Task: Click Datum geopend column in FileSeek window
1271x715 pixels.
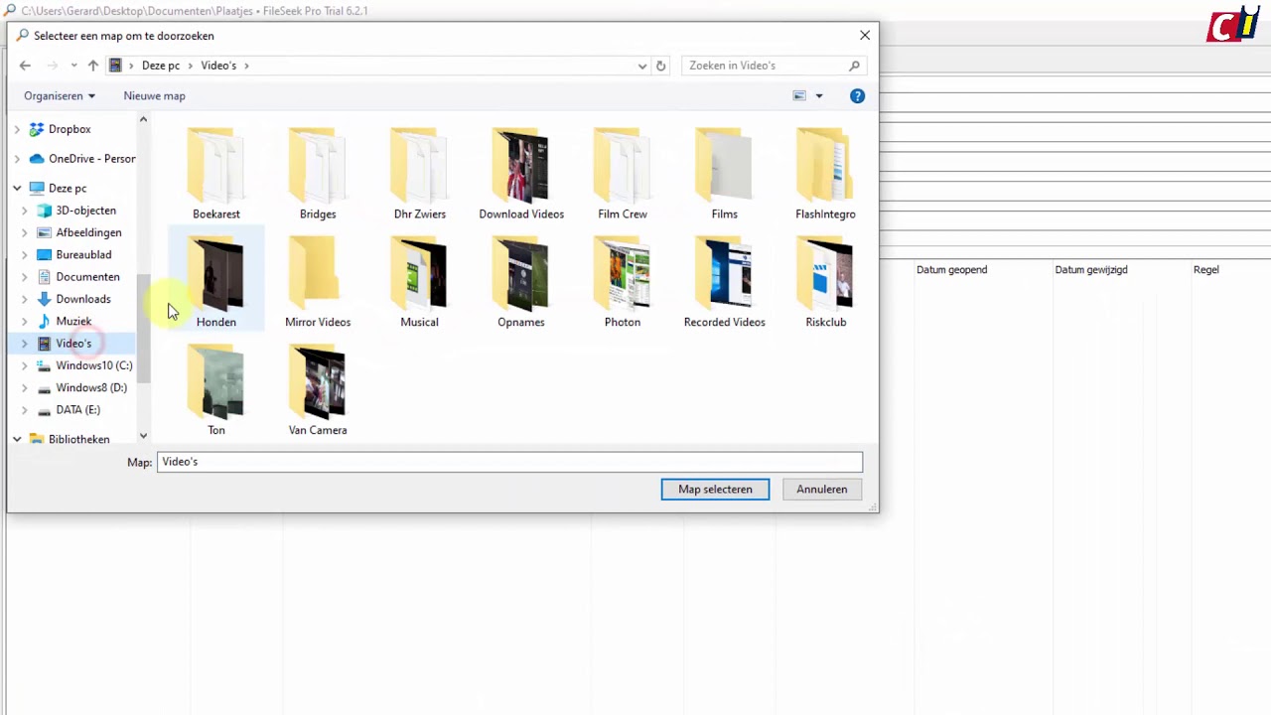Action: click(x=951, y=269)
